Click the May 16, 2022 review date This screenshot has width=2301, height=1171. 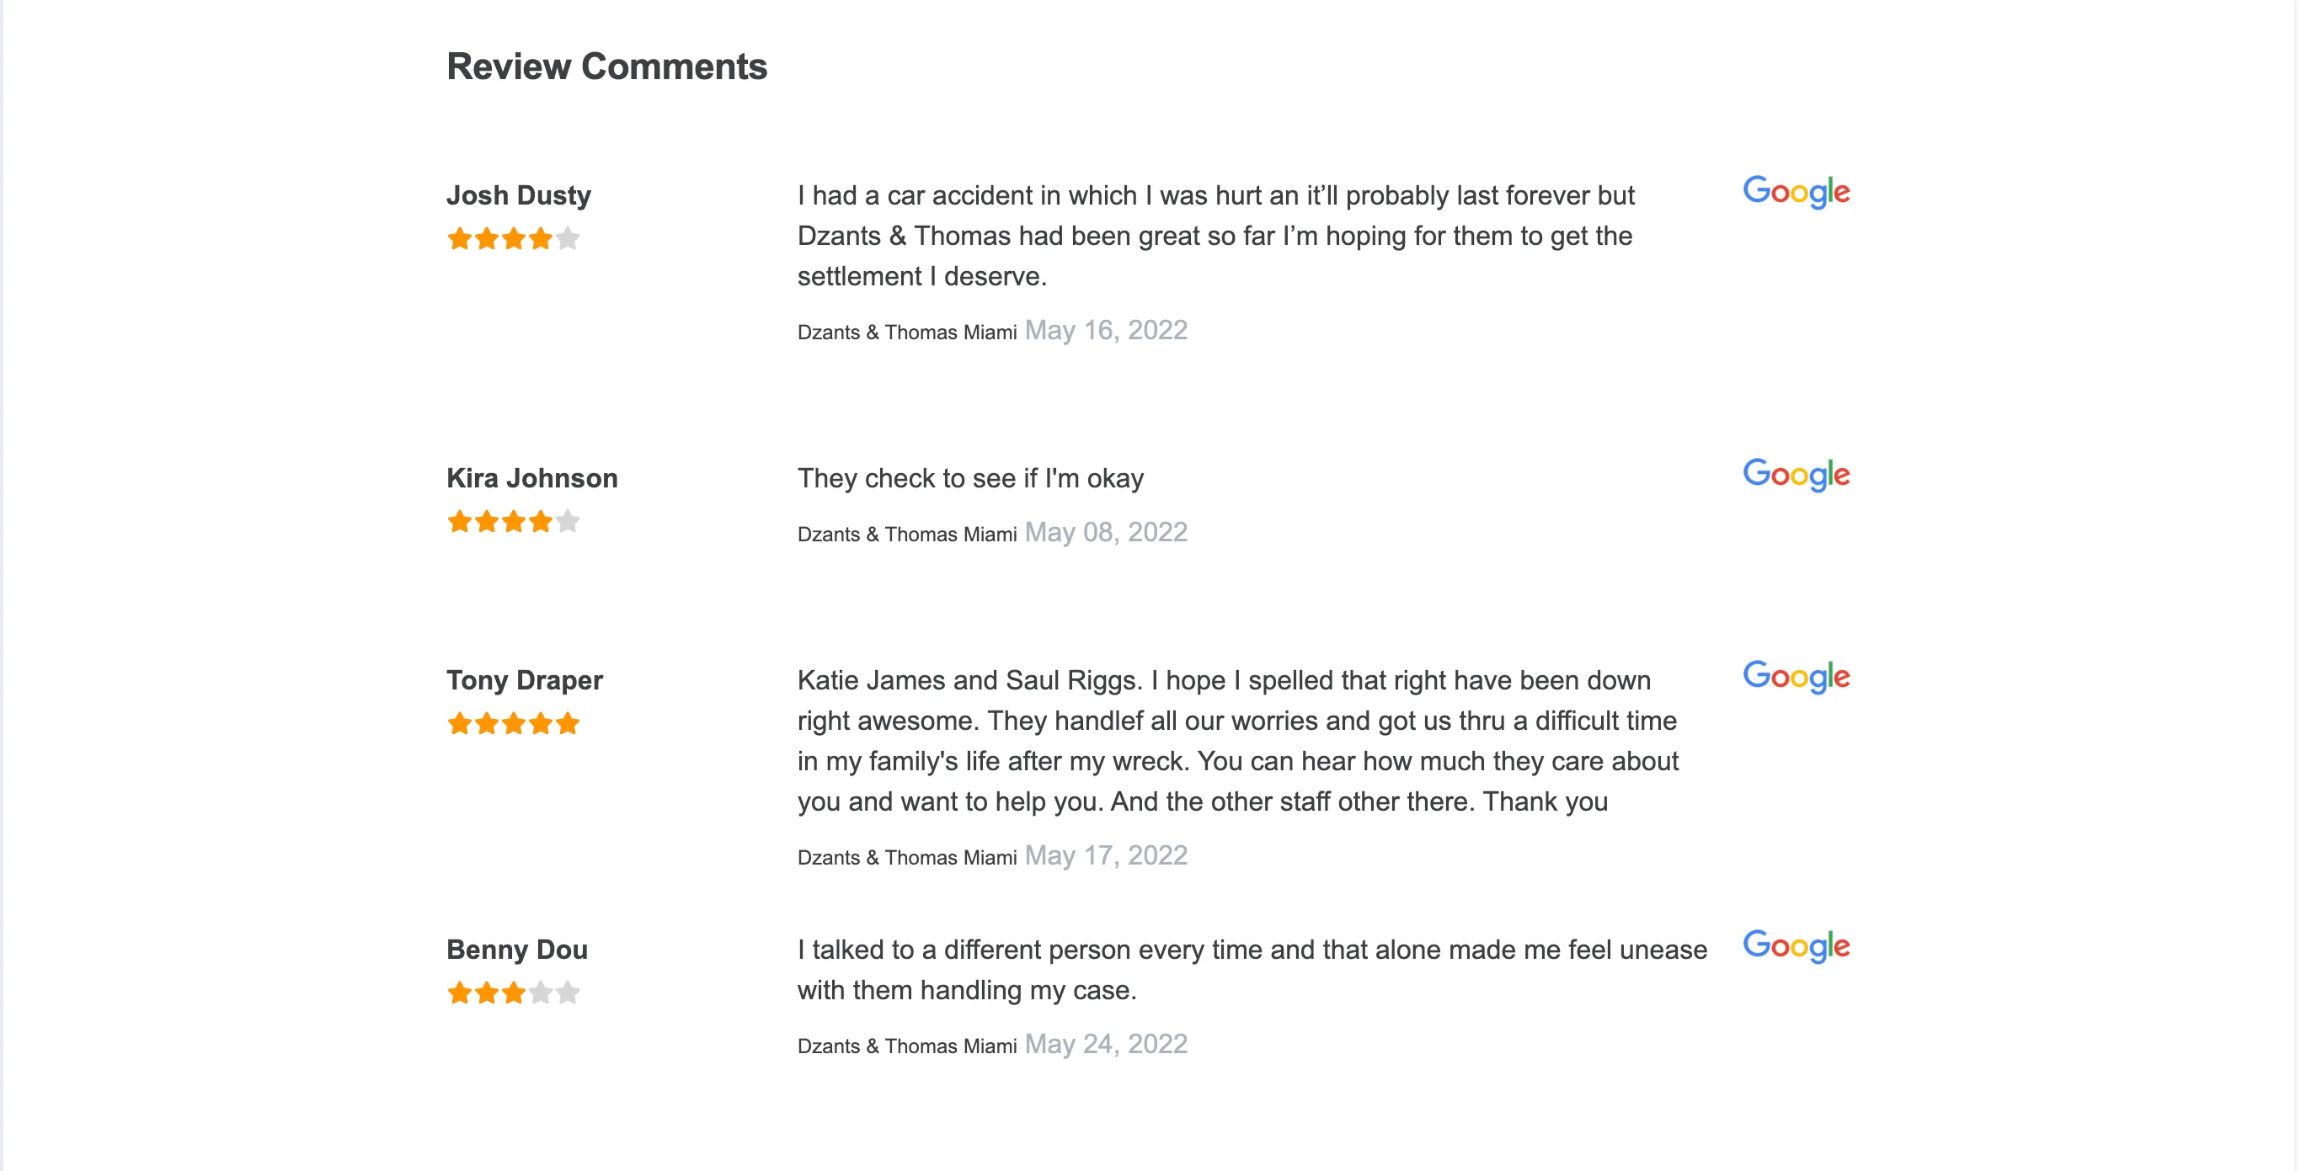tap(1106, 330)
